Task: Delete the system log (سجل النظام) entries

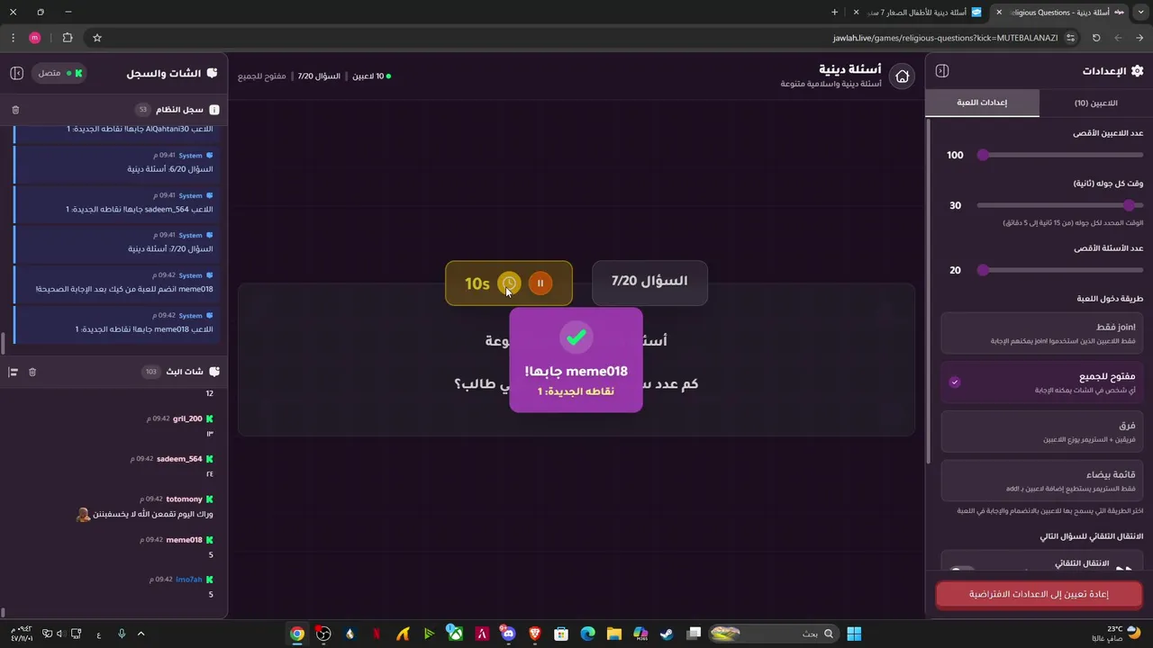Action: 15,110
